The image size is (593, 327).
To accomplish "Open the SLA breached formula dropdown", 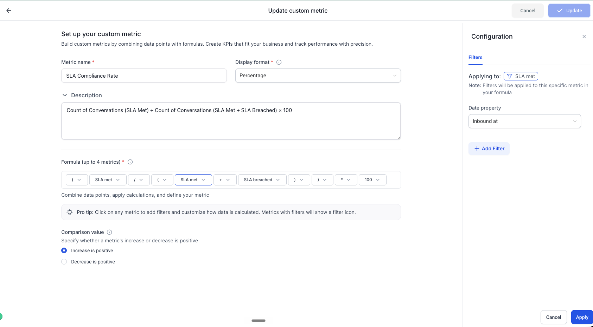I will click(262, 180).
